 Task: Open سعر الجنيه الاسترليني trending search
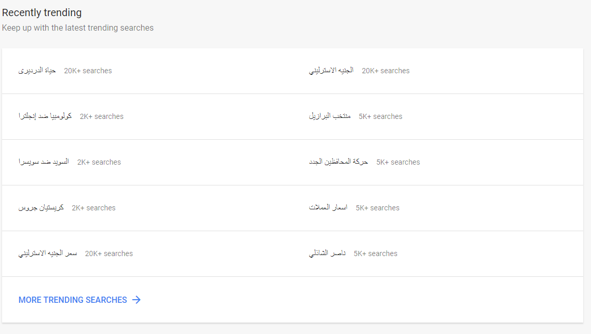coord(48,253)
